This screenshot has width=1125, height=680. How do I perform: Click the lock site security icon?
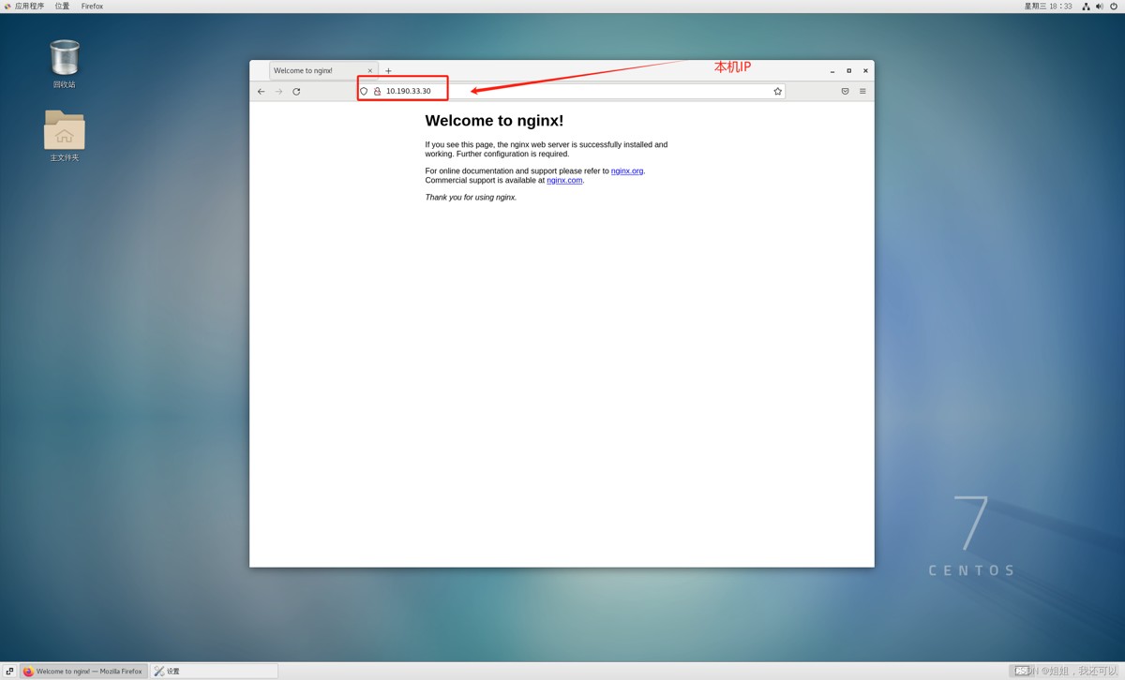[377, 92]
